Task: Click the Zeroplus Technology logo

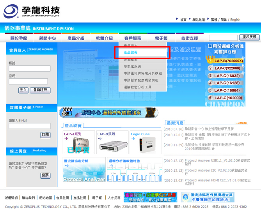Action: click(32, 11)
